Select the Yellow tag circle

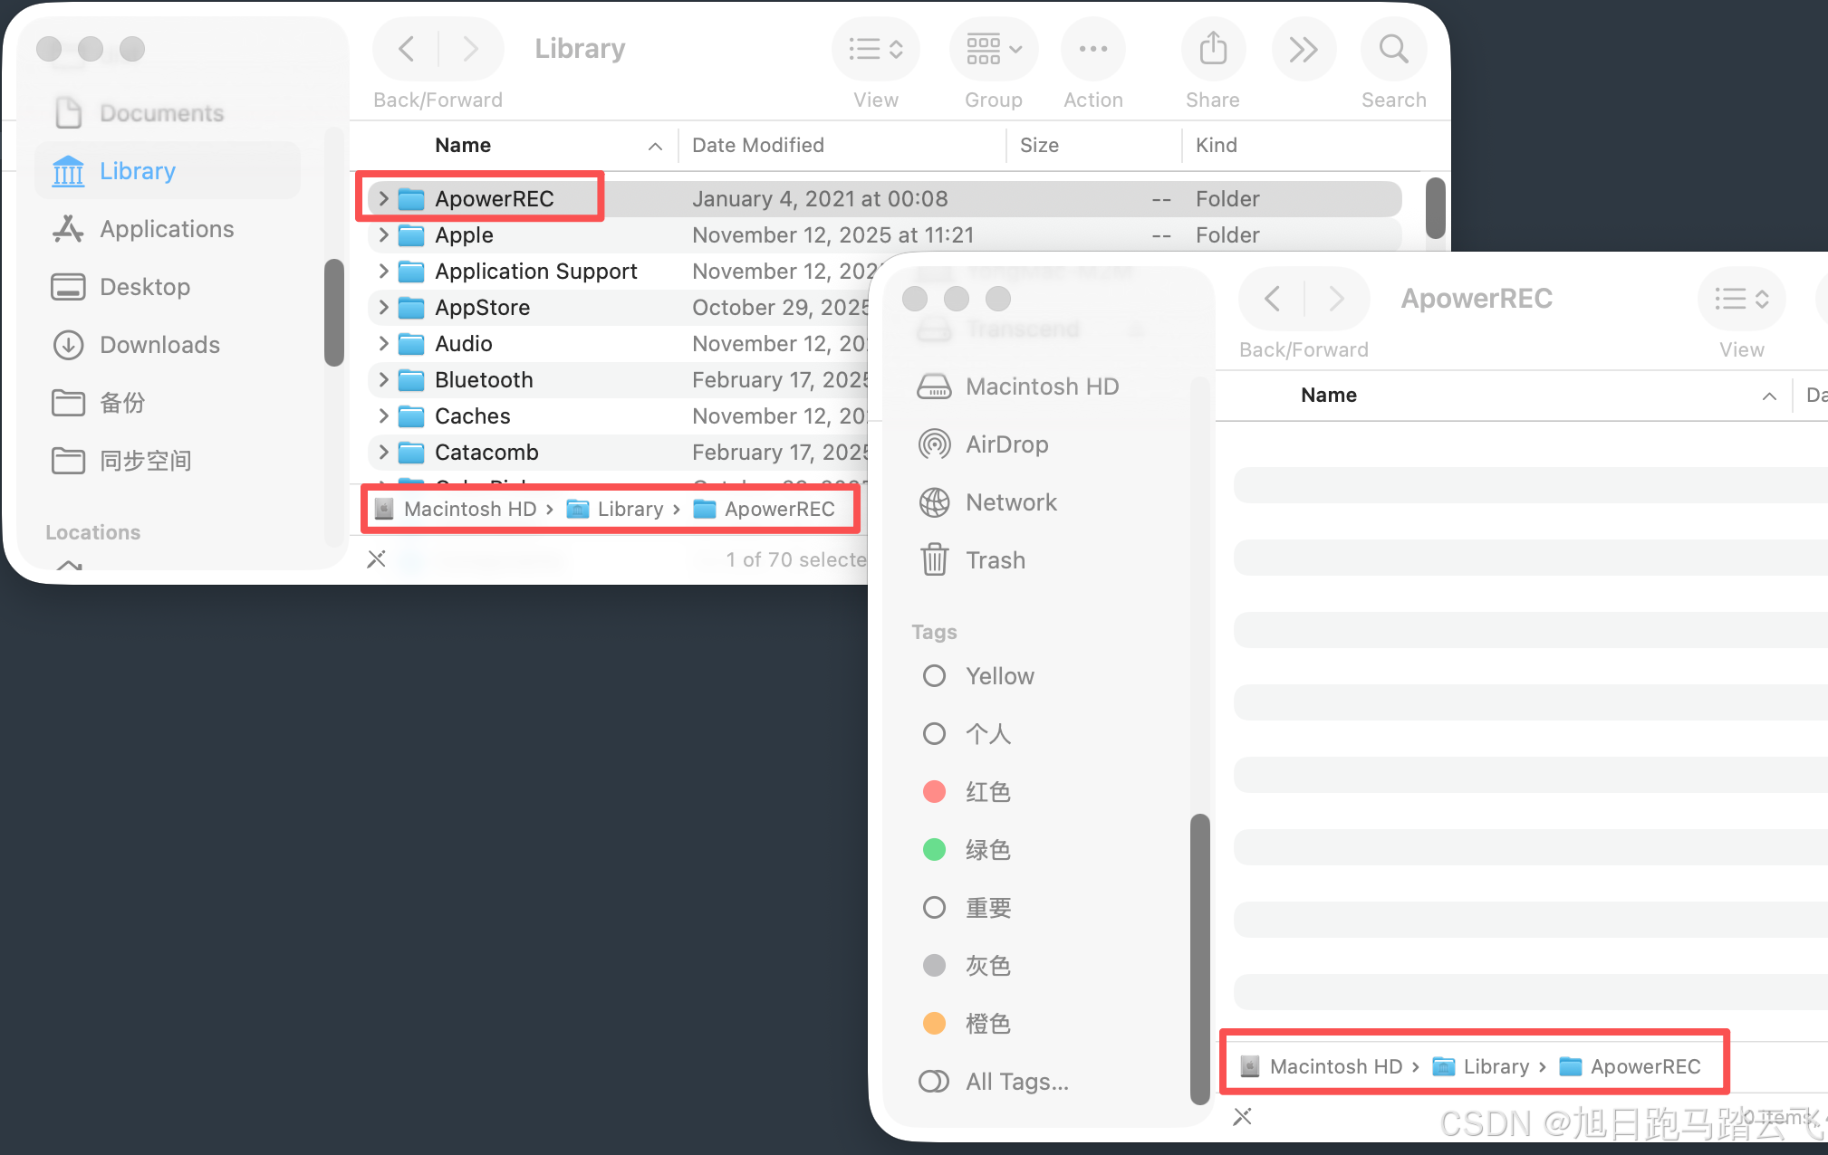click(934, 676)
